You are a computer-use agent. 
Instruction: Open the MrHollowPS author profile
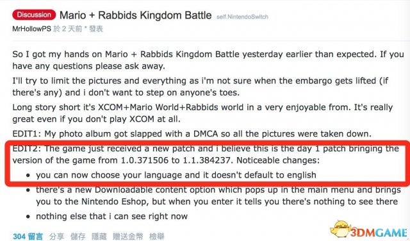(x=31, y=29)
